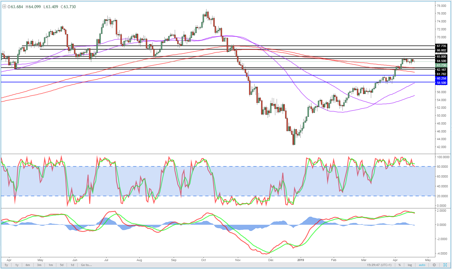Image resolution: width=452 pixels, height=269 pixels.
Task: Open chart settings gear icon
Action: click(x=434, y=265)
